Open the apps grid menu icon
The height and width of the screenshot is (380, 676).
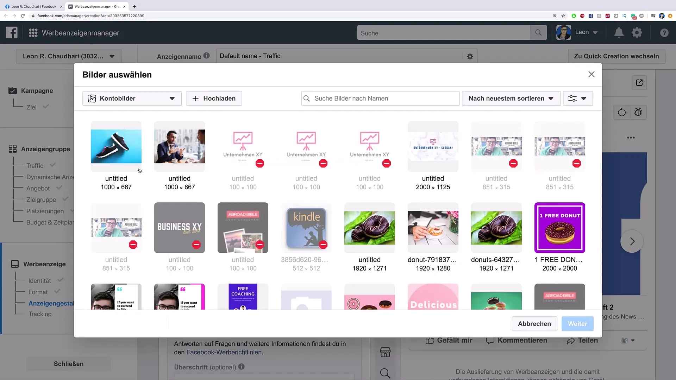33,33
